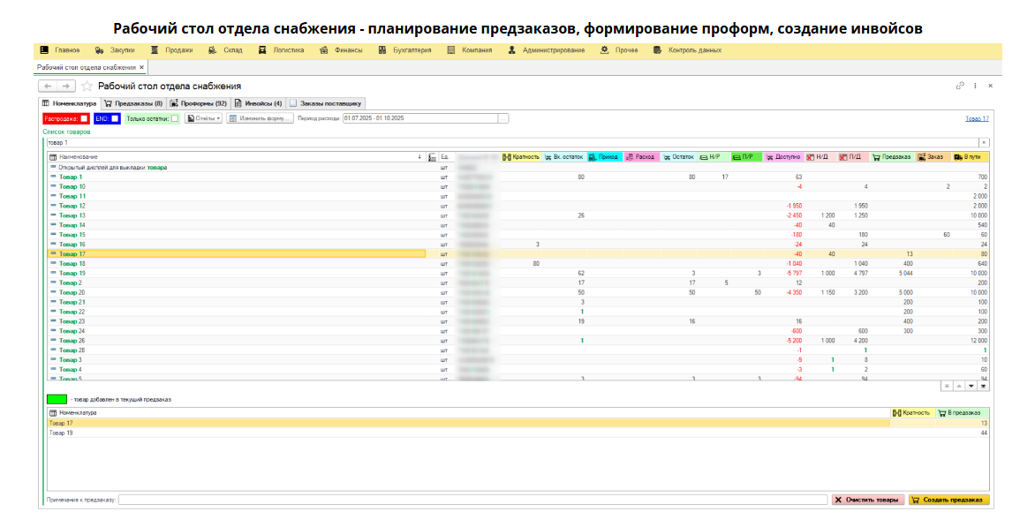Click the forward navigation arrow

(x=66, y=86)
